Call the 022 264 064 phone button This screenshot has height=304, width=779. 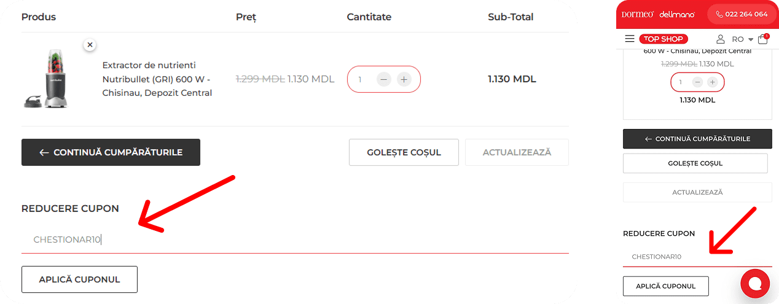coord(742,14)
